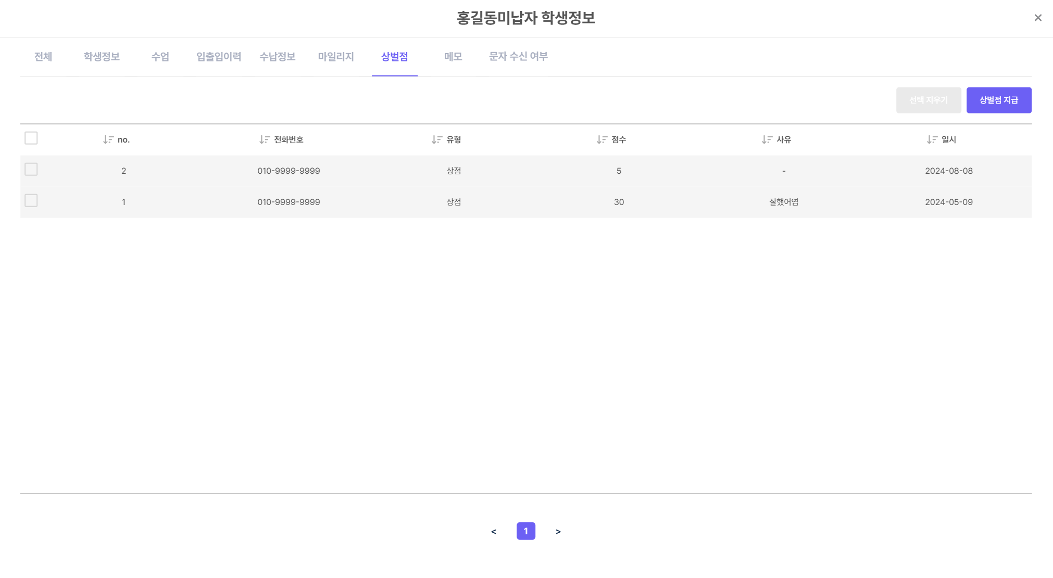Image resolution: width=1053 pixels, height=578 pixels.
Task: Sort by 전화번호 using its sort icon
Action: click(265, 139)
